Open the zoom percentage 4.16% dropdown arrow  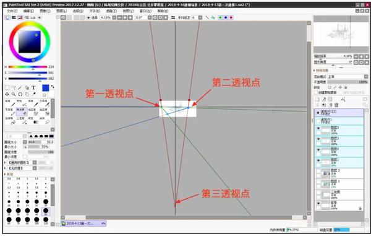(x=114, y=17)
